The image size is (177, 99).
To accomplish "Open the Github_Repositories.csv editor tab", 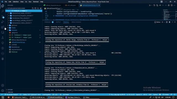I will pos(53,5).
